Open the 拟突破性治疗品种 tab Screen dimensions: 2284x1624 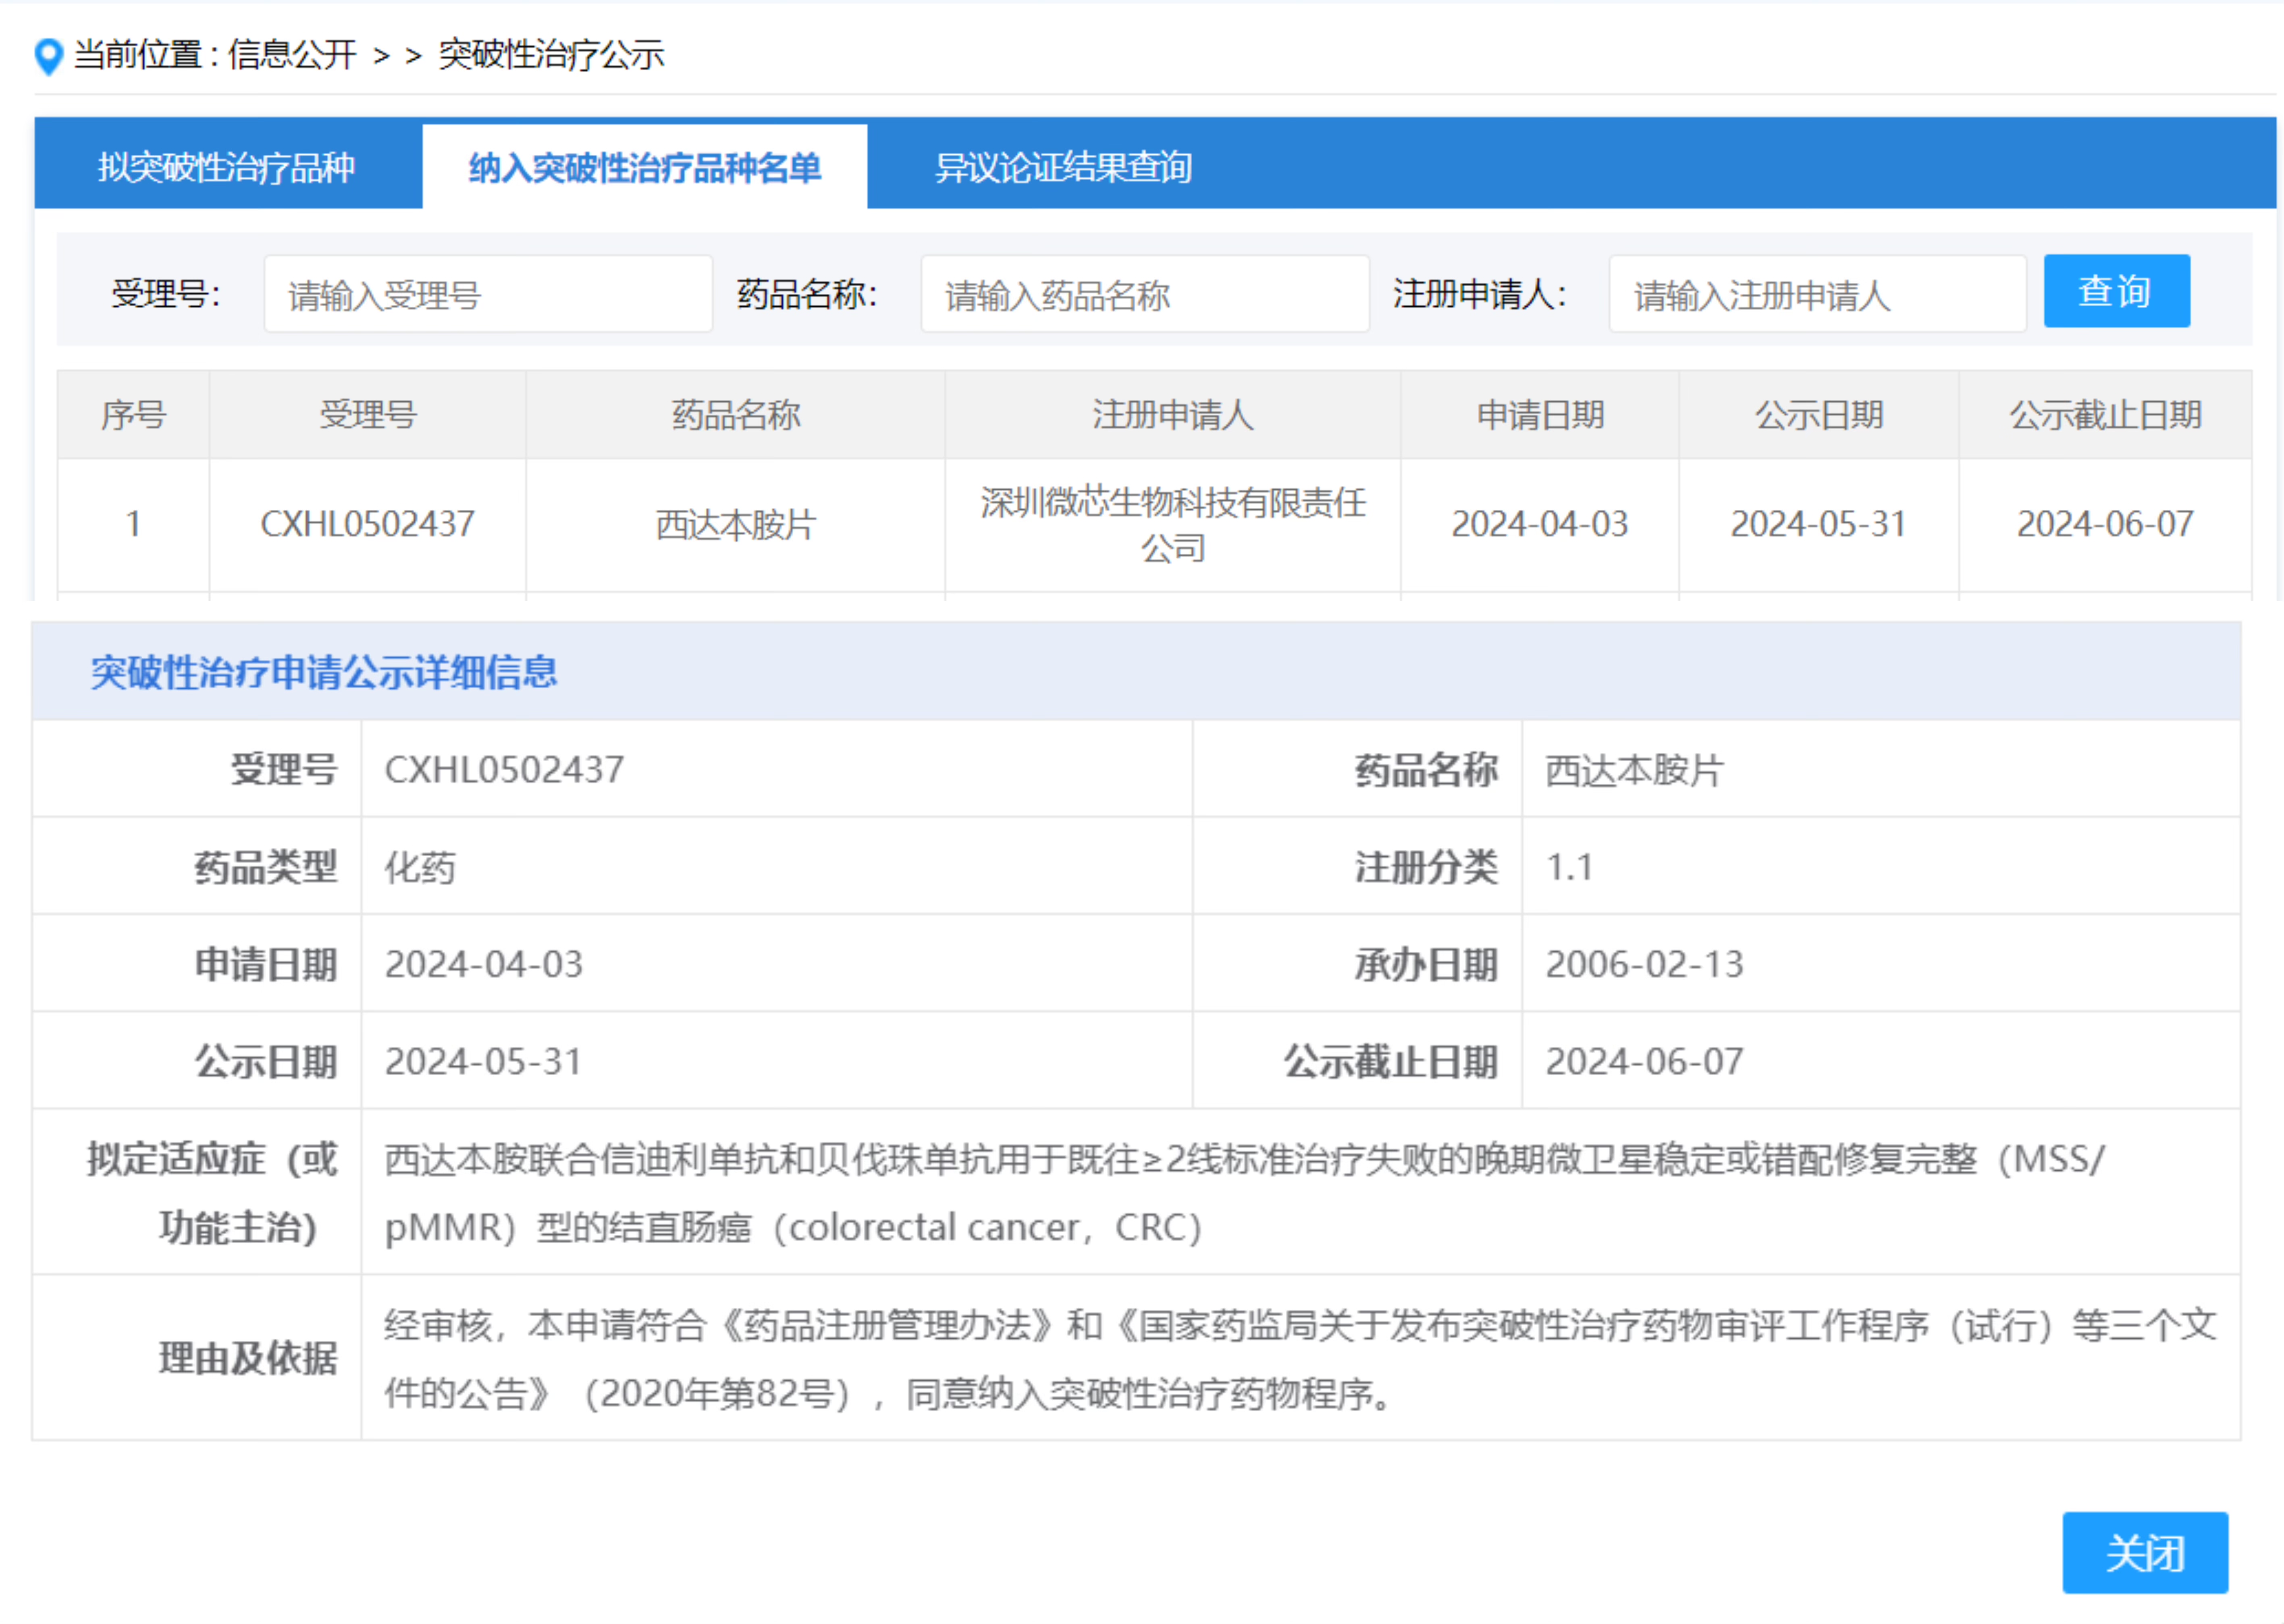(x=226, y=167)
